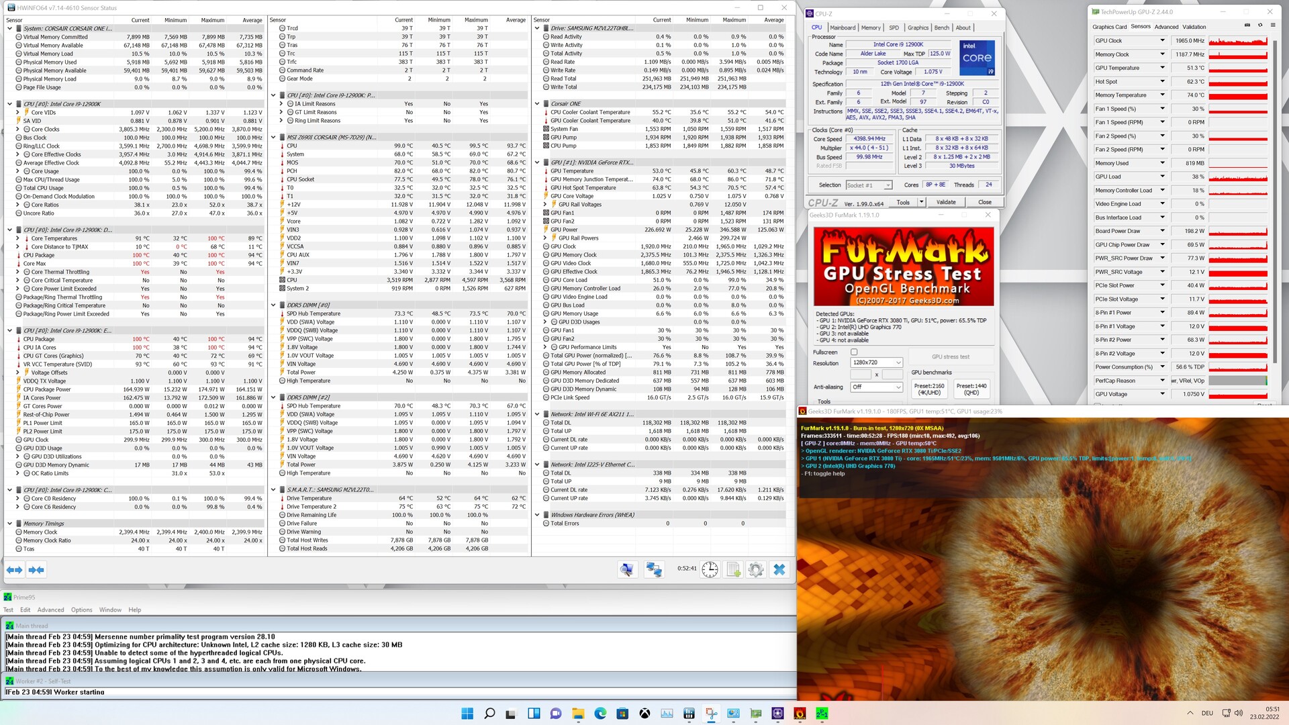Click system tray overflow chevron
This screenshot has width=1289, height=725.
[1190, 713]
